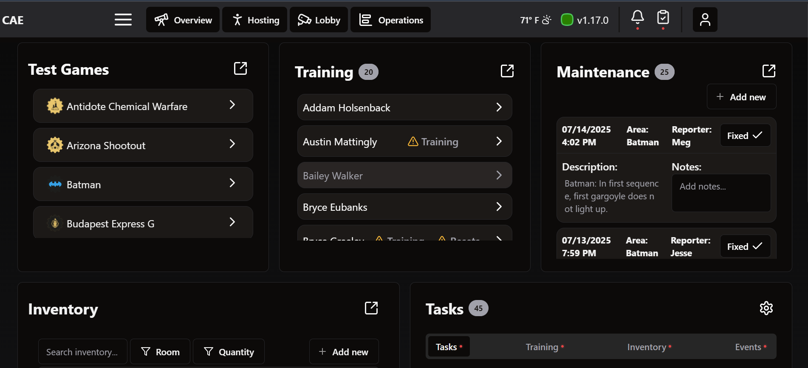Switch to the Operations tab
The width and height of the screenshot is (808, 368).
click(x=390, y=20)
